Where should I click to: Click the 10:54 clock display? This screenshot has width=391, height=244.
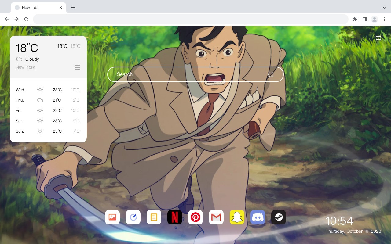tap(339, 221)
